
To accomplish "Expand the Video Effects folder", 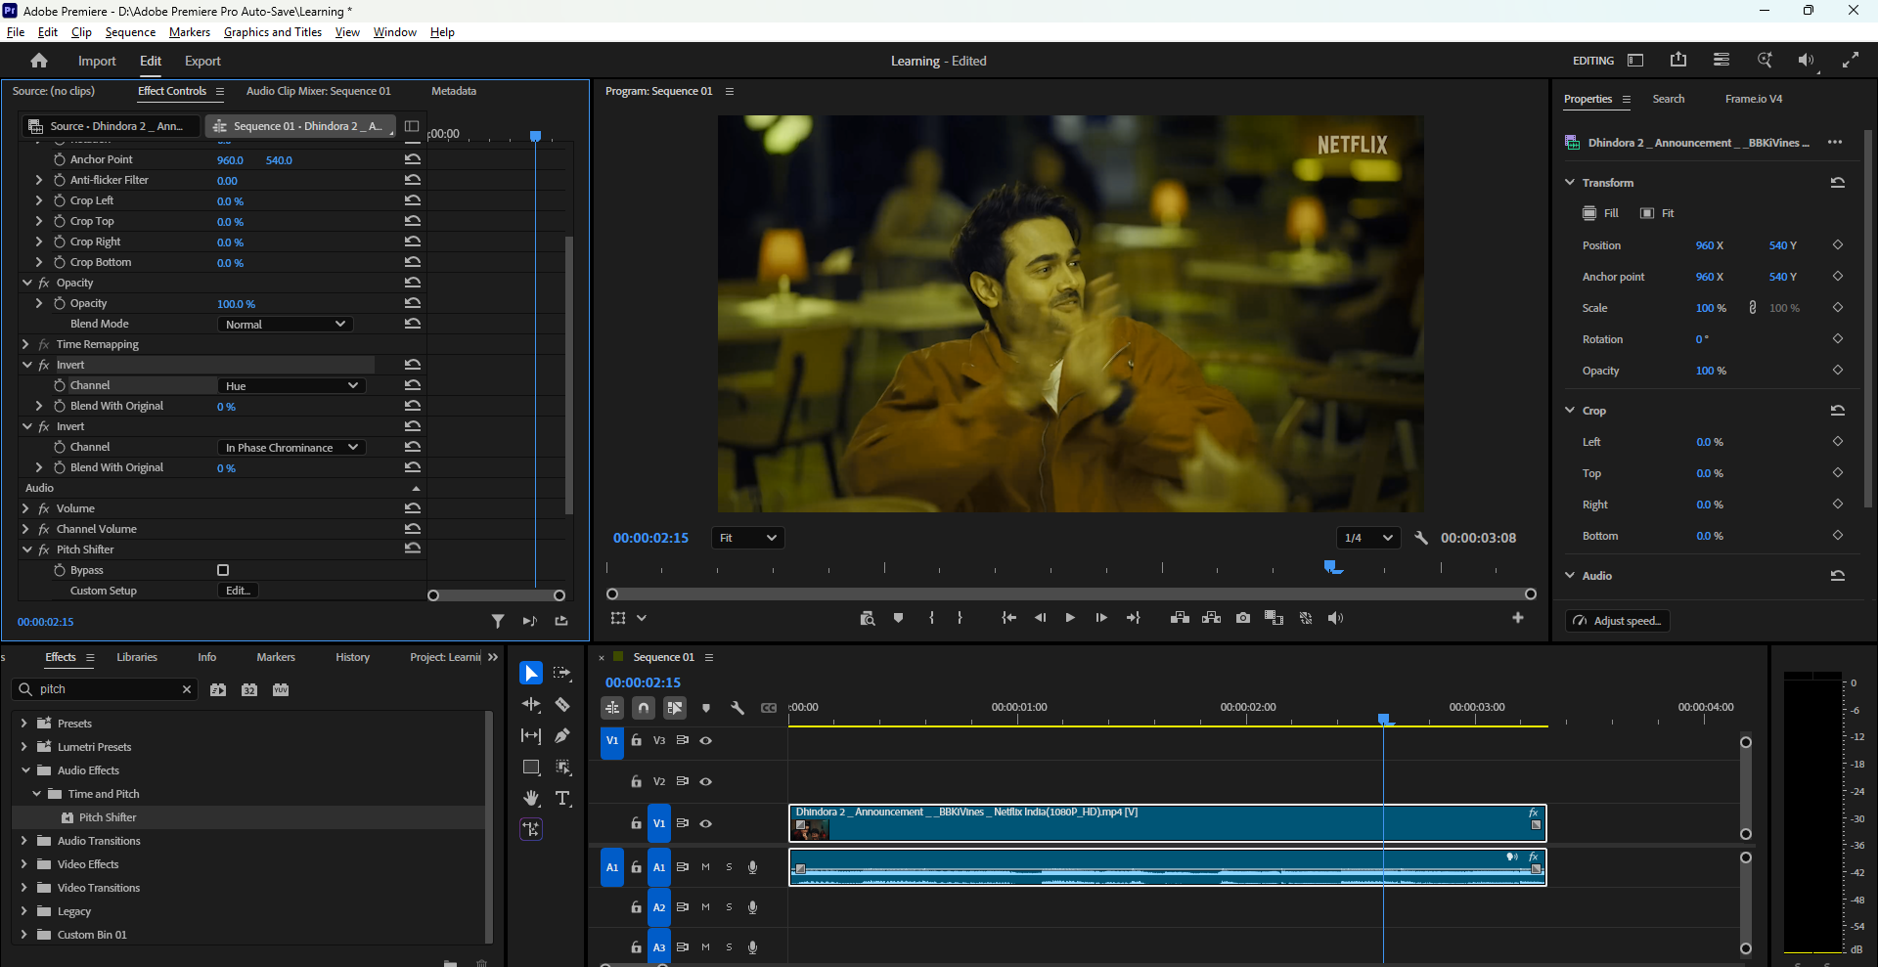I will click(x=23, y=864).
